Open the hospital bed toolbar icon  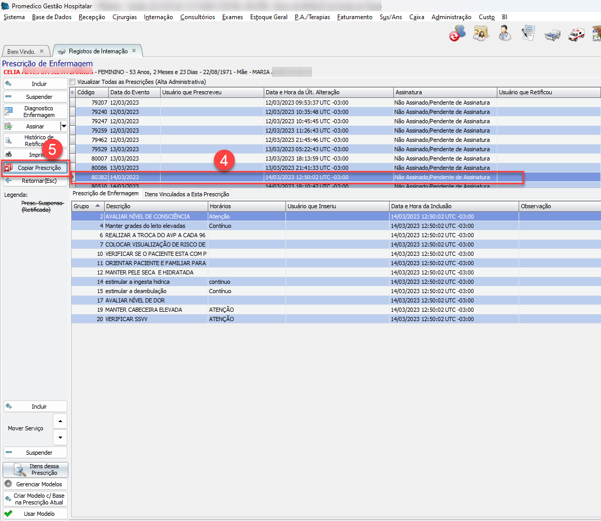click(552, 35)
